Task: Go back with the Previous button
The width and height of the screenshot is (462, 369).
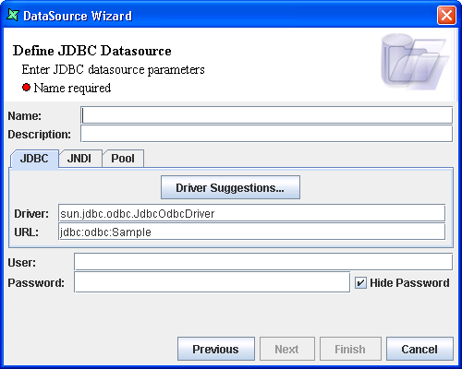Action: tap(216, 349)
